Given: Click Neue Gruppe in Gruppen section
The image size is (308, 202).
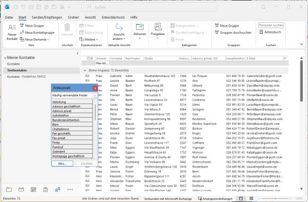Looking at the screenshot, I should point(227,26).
